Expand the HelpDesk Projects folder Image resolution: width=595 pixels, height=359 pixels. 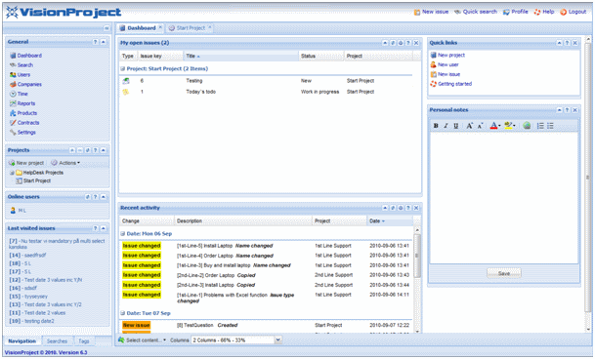[x=12, y=173]
